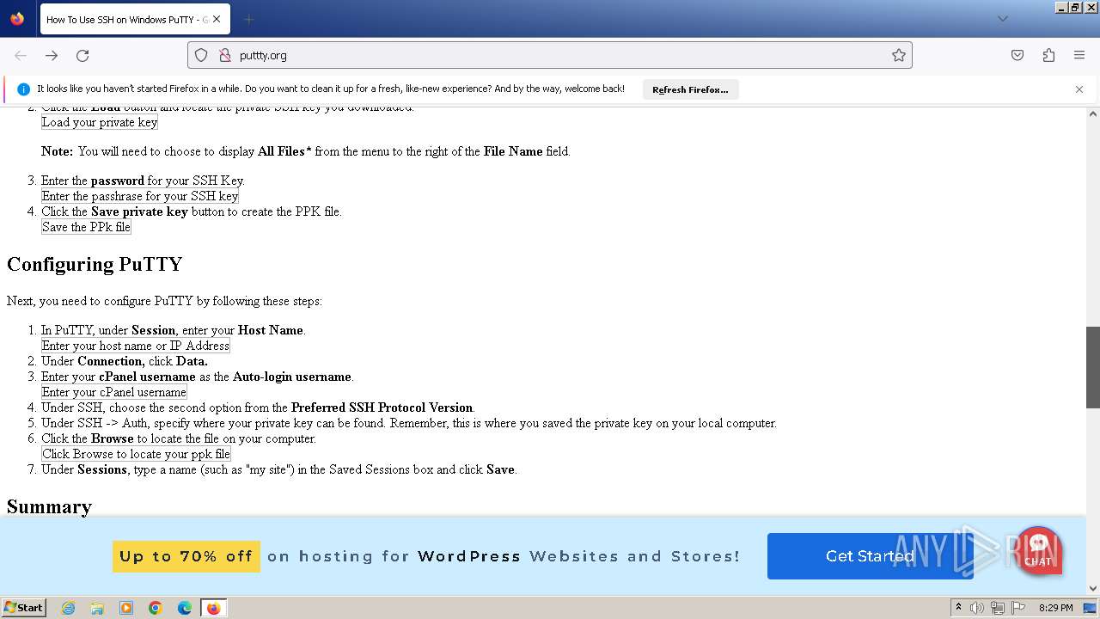Click the Firefox logo icon in tab bar

click(x=17, y=19)
